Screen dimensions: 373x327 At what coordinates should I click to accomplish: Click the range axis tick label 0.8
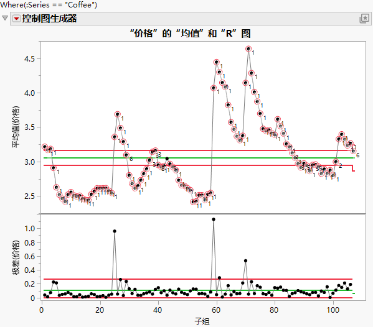29,242
